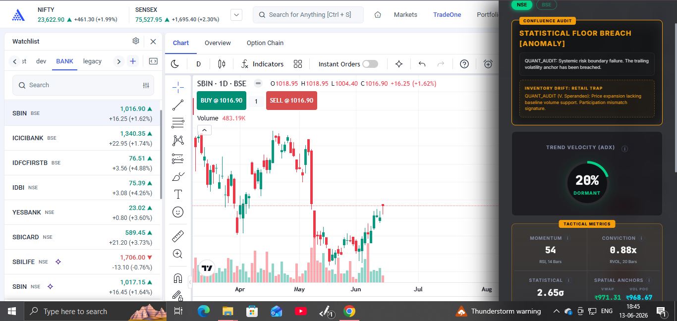Click the Search for Anything field
The width and height of the screenshot is (677, 321).
(x=308, y=15)
